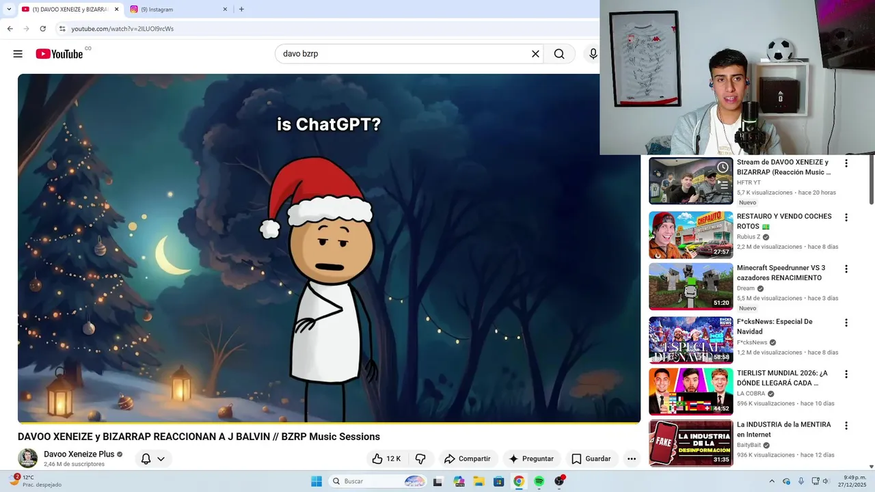Image resolution: width=875 pixels, height=492 pixels.
Task: Open the YouTube hamburger guide menu
Action: [18, 54]
